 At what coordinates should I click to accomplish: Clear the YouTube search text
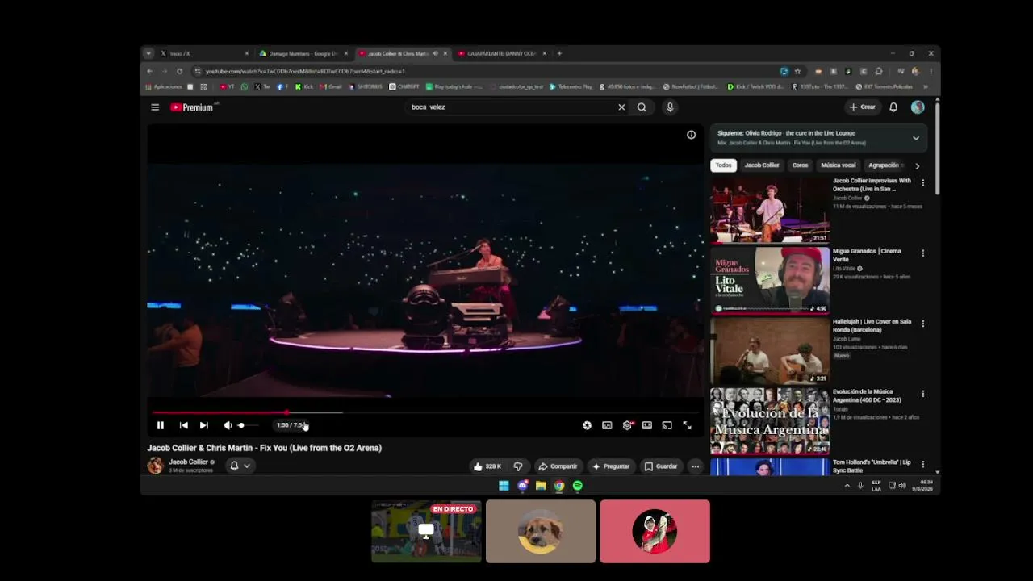pyautogui.click(x=621, y=107)
